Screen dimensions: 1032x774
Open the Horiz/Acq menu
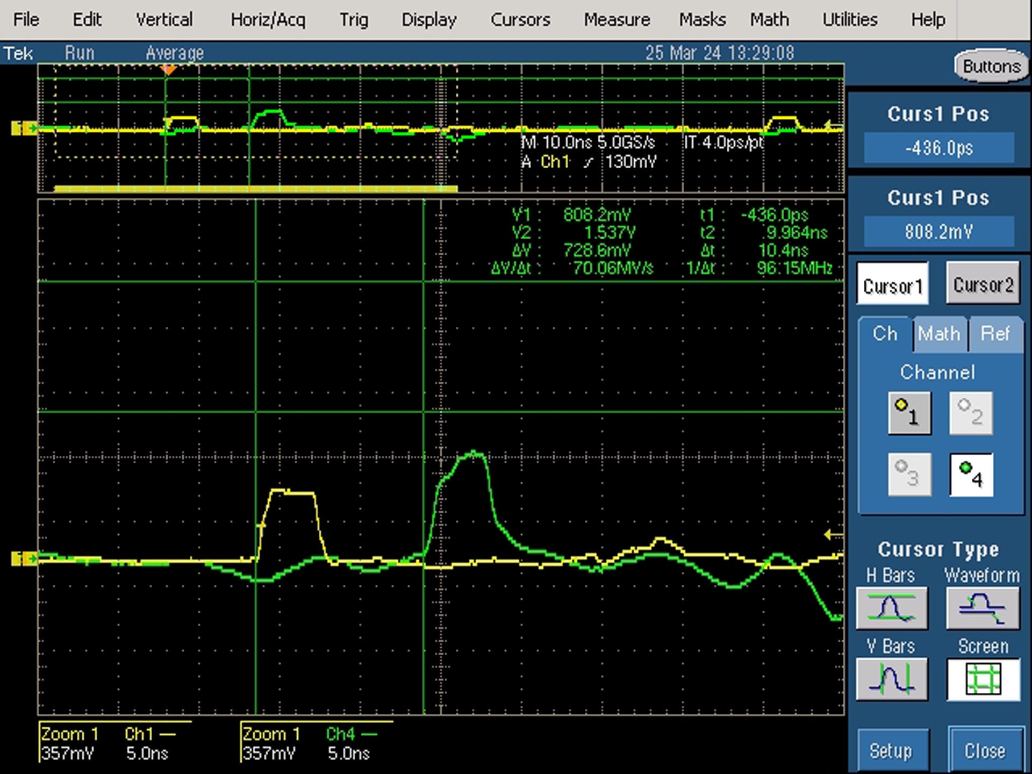268,20
